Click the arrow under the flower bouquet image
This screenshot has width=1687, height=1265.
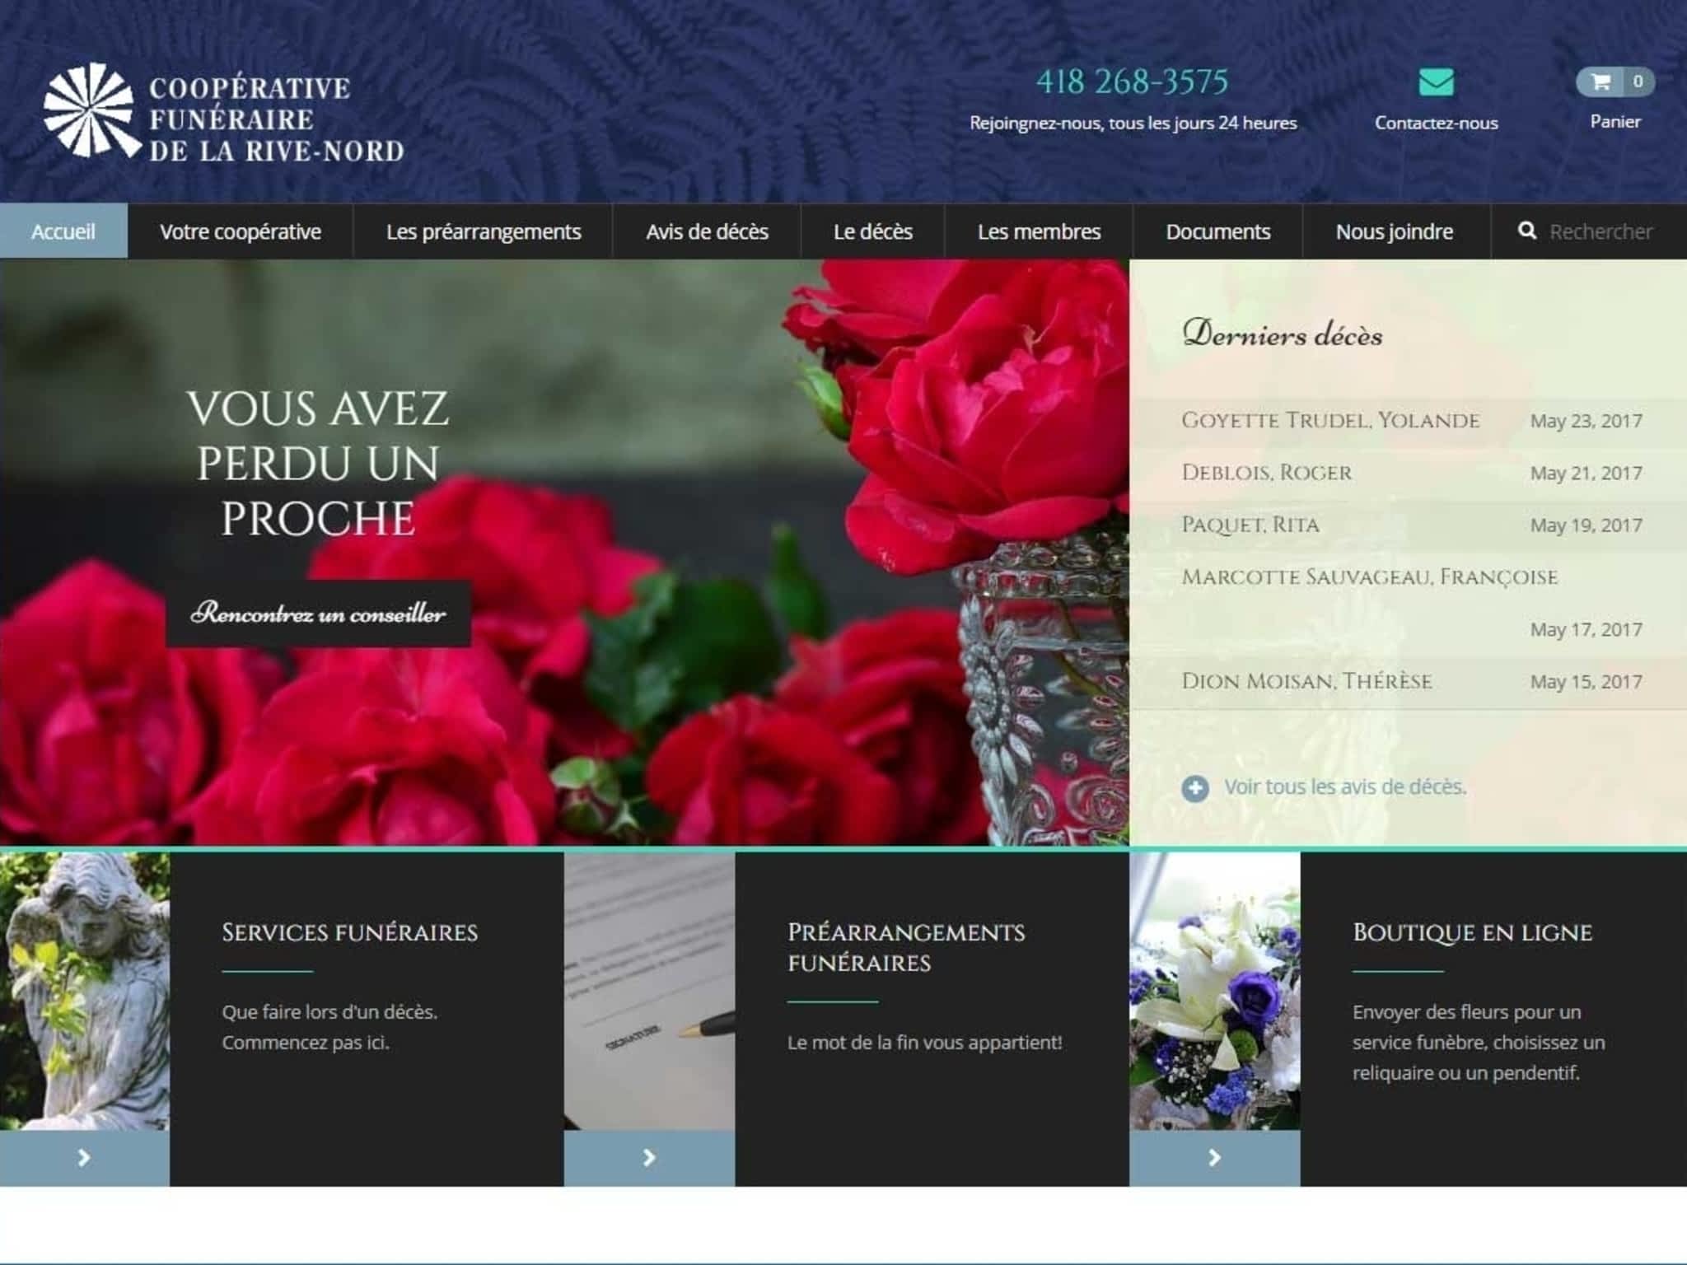click(1214, 1157)
